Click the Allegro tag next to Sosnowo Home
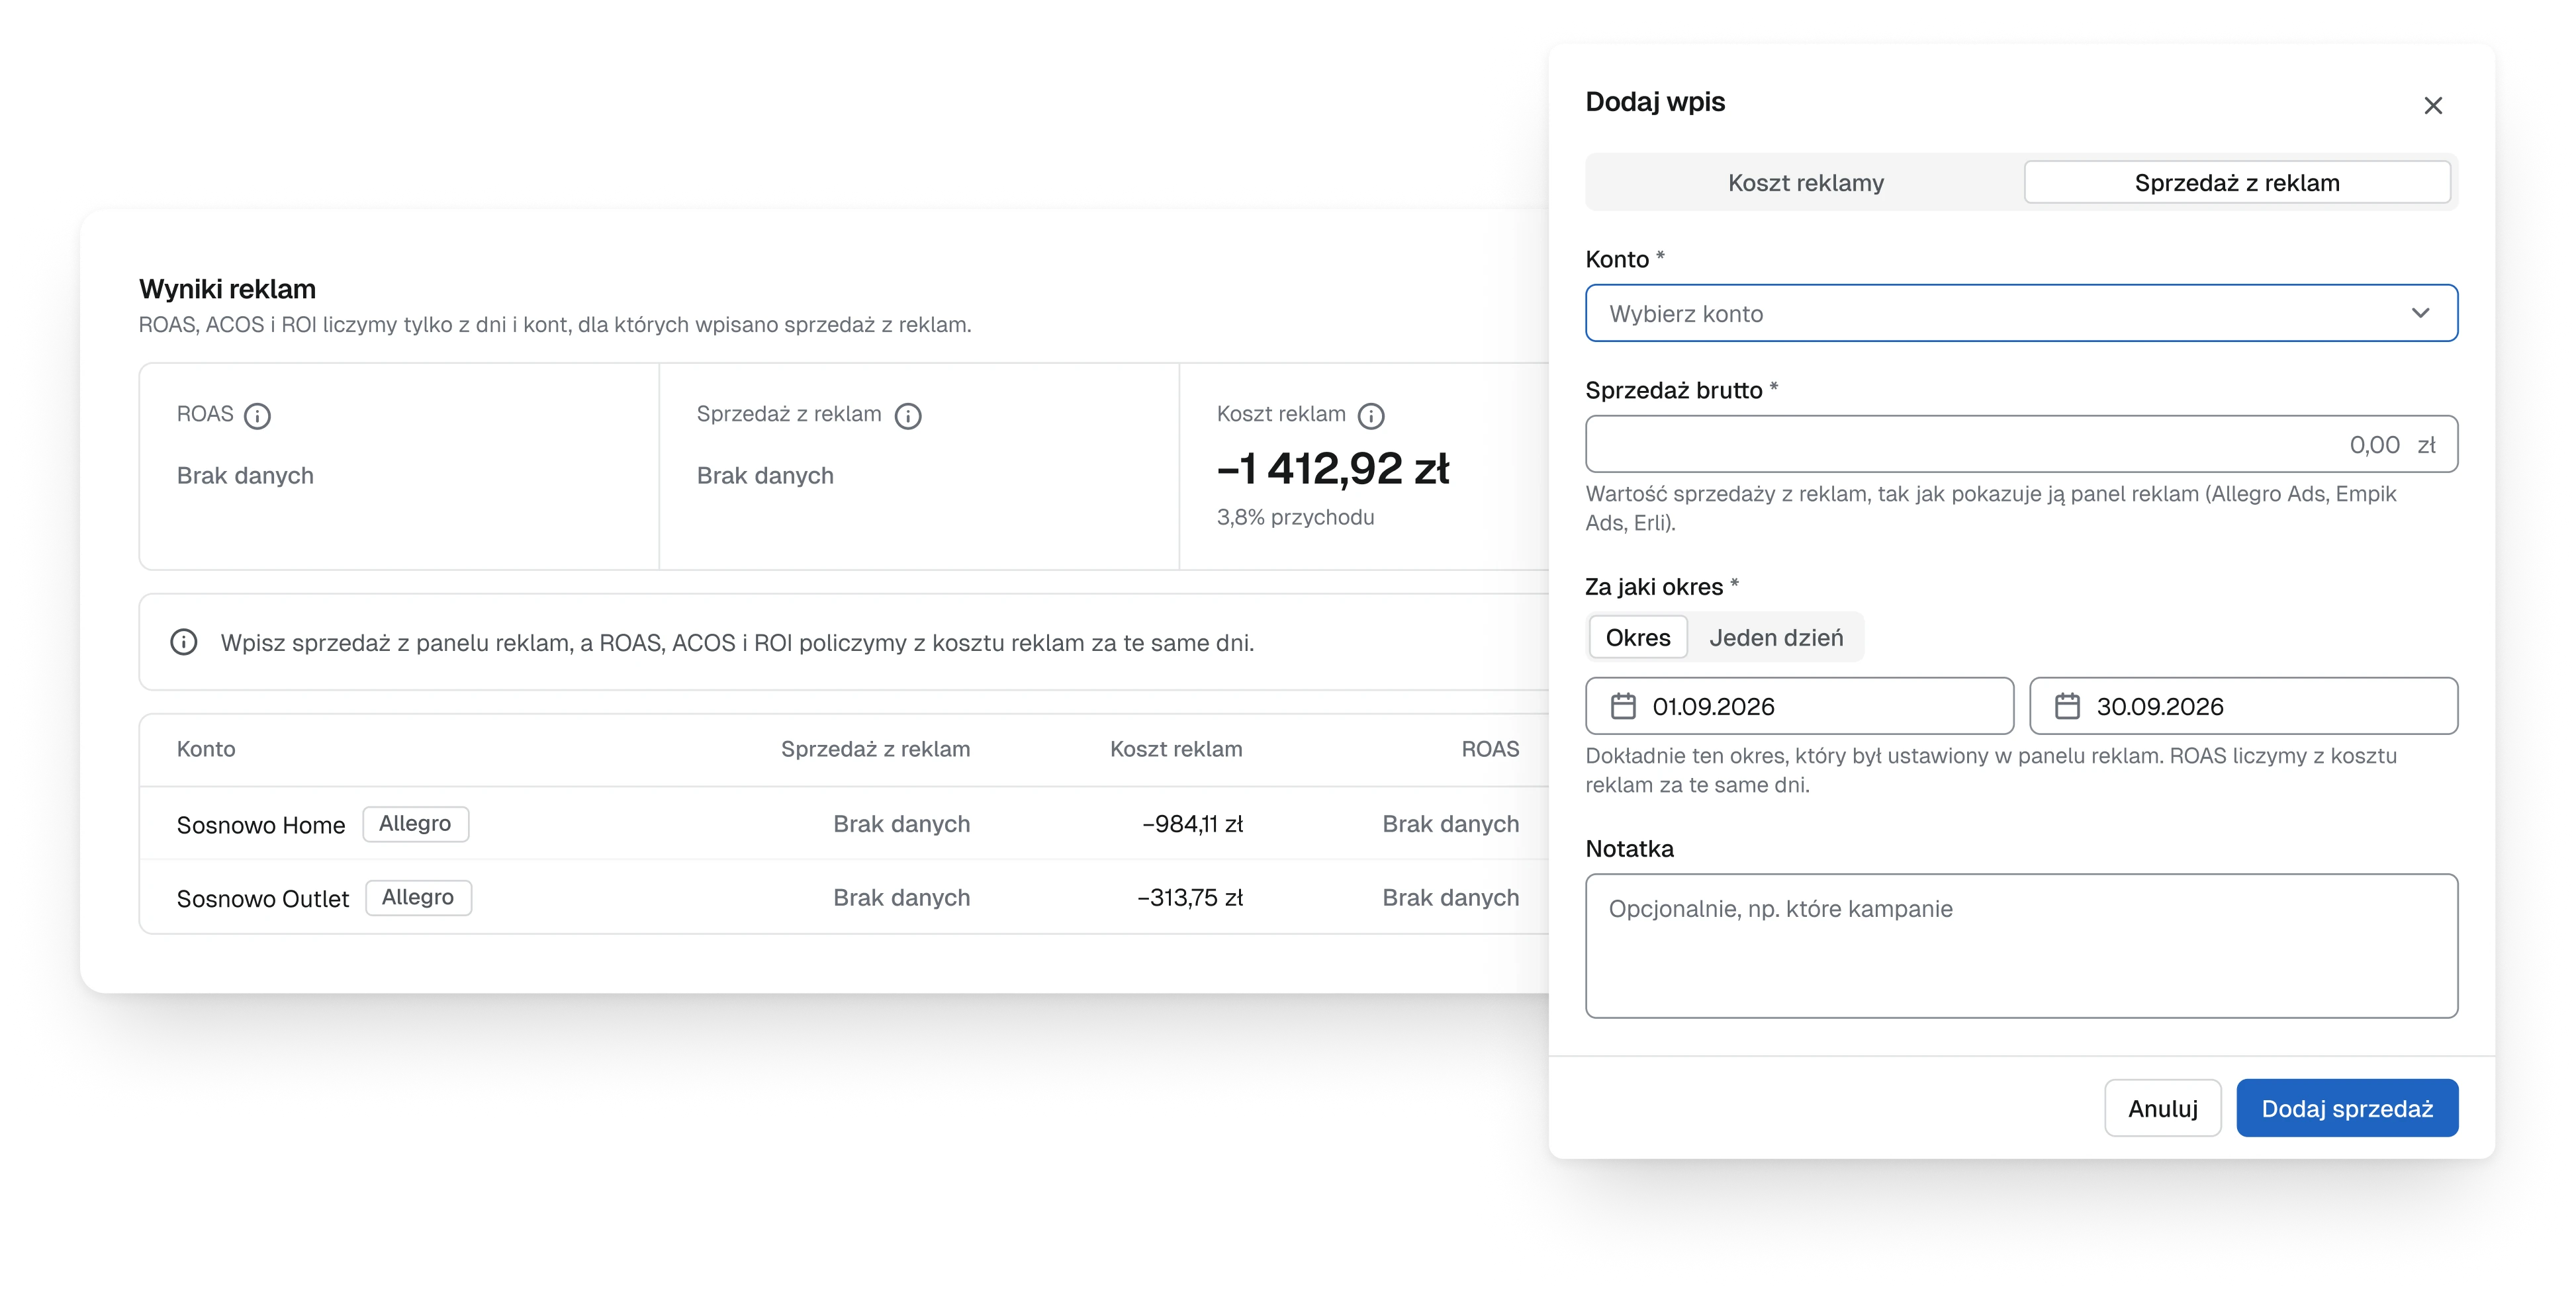Viewport: 2576px width, 1290px height. pyautogui.click(x=415, y=824)
